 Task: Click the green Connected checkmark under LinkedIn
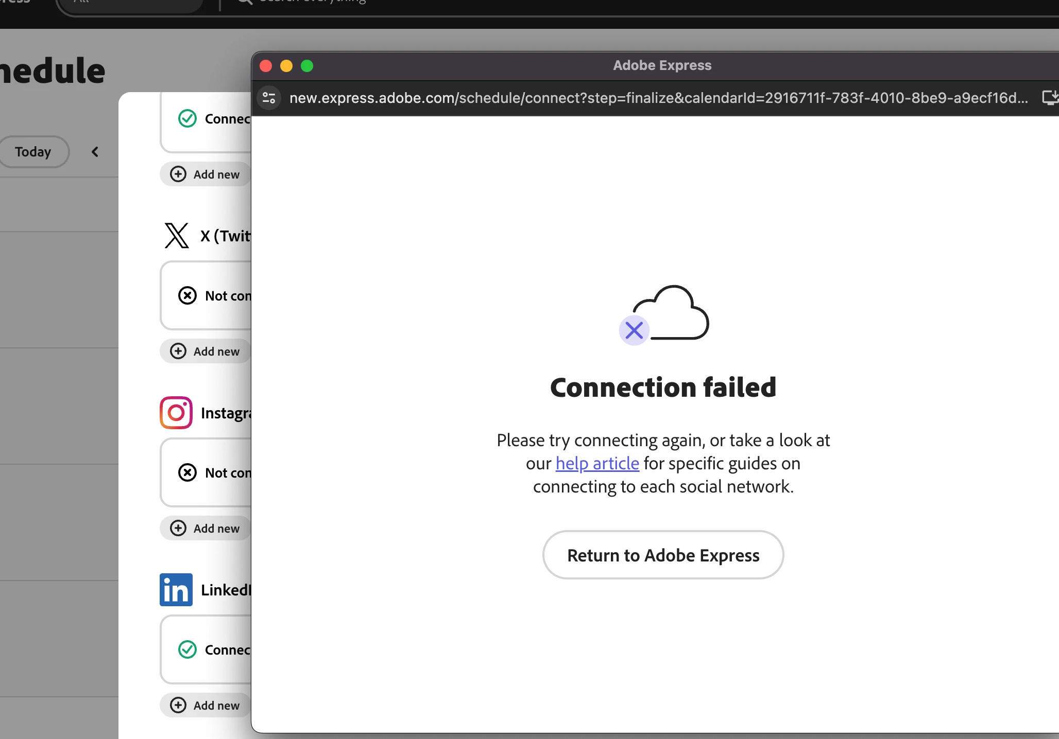coord(187,649)
